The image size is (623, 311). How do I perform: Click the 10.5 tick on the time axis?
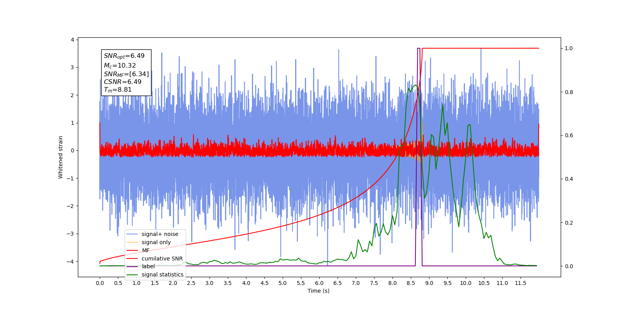pos(484,283)
